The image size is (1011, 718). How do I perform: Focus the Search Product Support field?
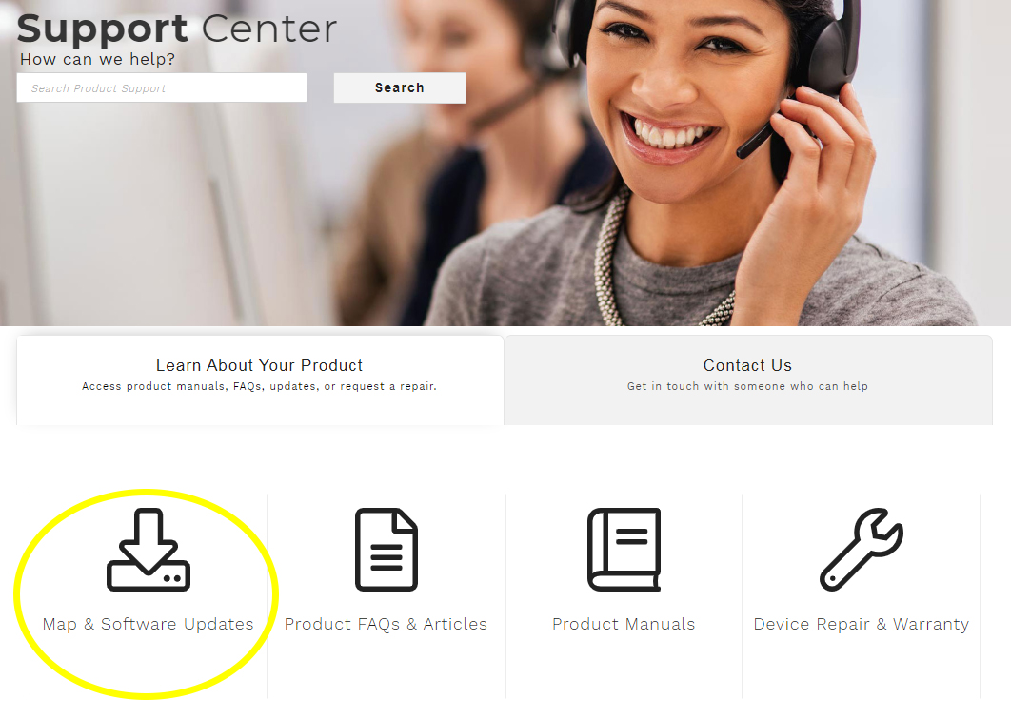[162, 87]
